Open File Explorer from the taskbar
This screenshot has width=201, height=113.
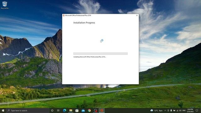pyautogui.click(x=71, y=110)
